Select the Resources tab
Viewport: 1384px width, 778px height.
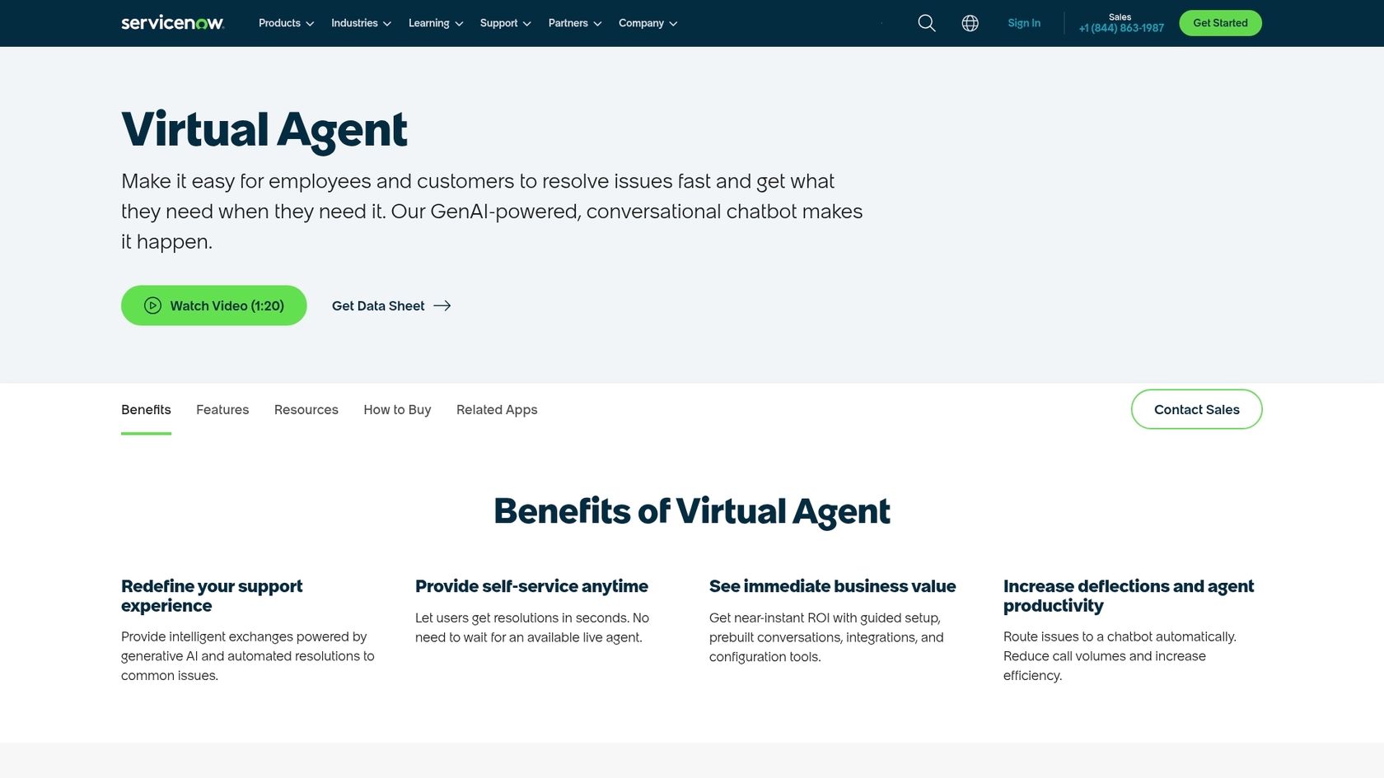pyautogui.click(x=306, y=409)
